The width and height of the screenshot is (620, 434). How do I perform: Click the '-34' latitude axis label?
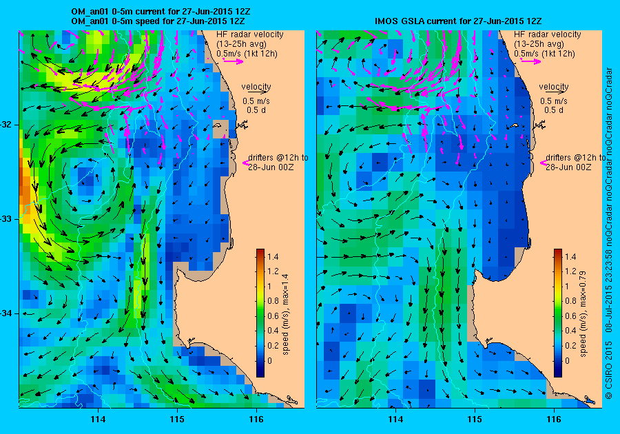[x=6, y=313]
